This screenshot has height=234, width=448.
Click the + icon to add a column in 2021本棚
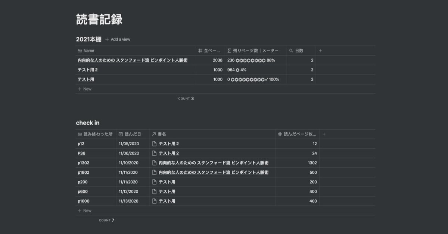[321, 51]
